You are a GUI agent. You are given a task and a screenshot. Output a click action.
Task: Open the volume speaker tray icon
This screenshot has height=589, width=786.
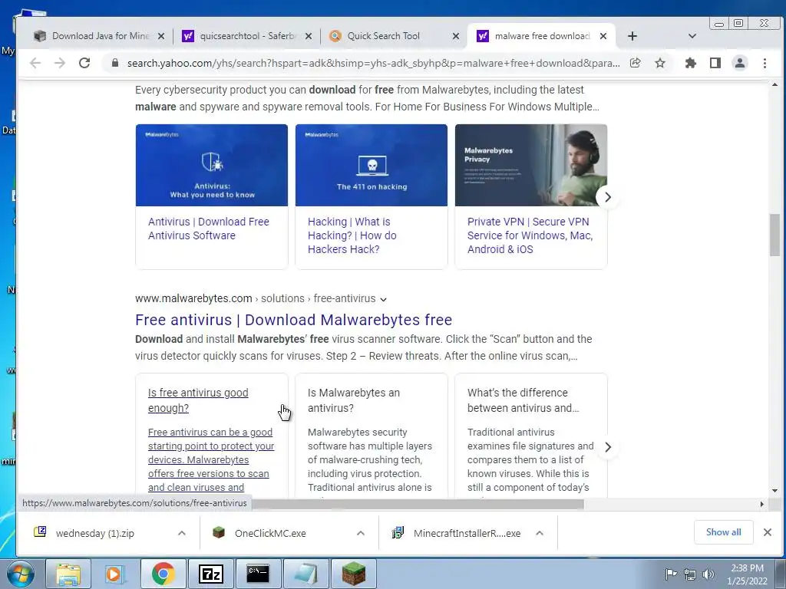click(708, 574)
